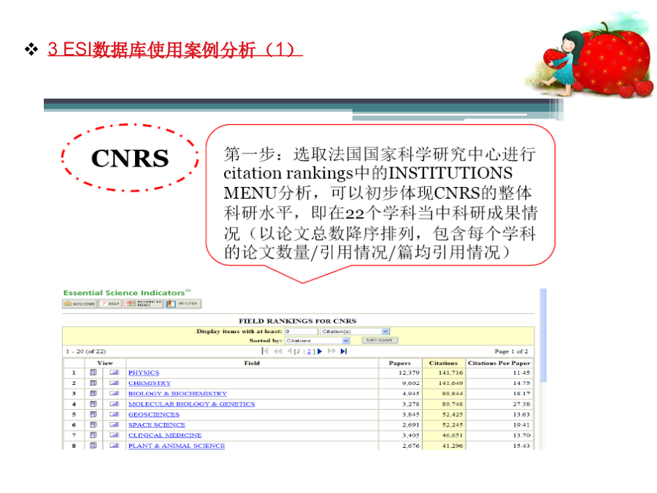Click the Papers column header
This screenshot has height=493, width=657.
tap(400, 363)
